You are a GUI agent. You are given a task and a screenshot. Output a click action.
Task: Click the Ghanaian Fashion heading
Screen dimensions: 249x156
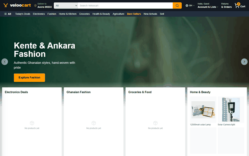[79, 92]
